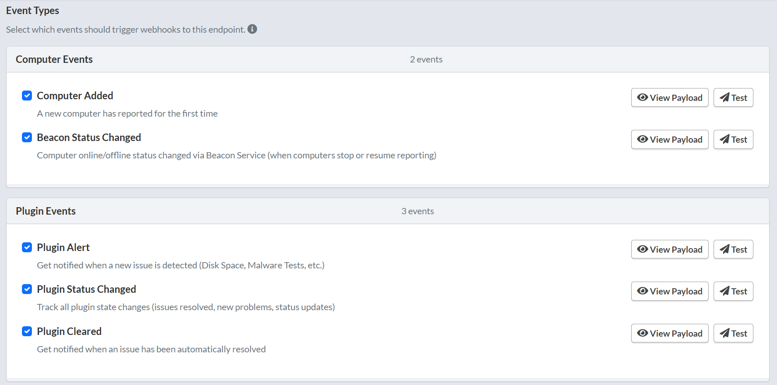
Task: Click eye icon in Computer Added View Payload
Action: pos(642,98)
